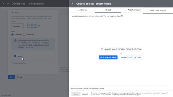Select the Create new radio button

pos(12,35)
